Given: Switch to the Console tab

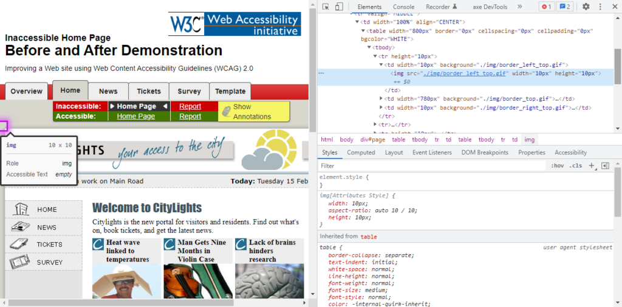Looking at the screenshot, I should 403,7.
